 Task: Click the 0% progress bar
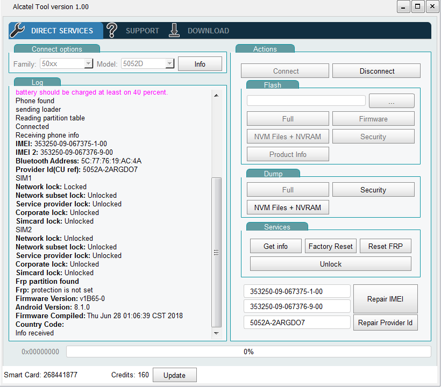(248, 352)
